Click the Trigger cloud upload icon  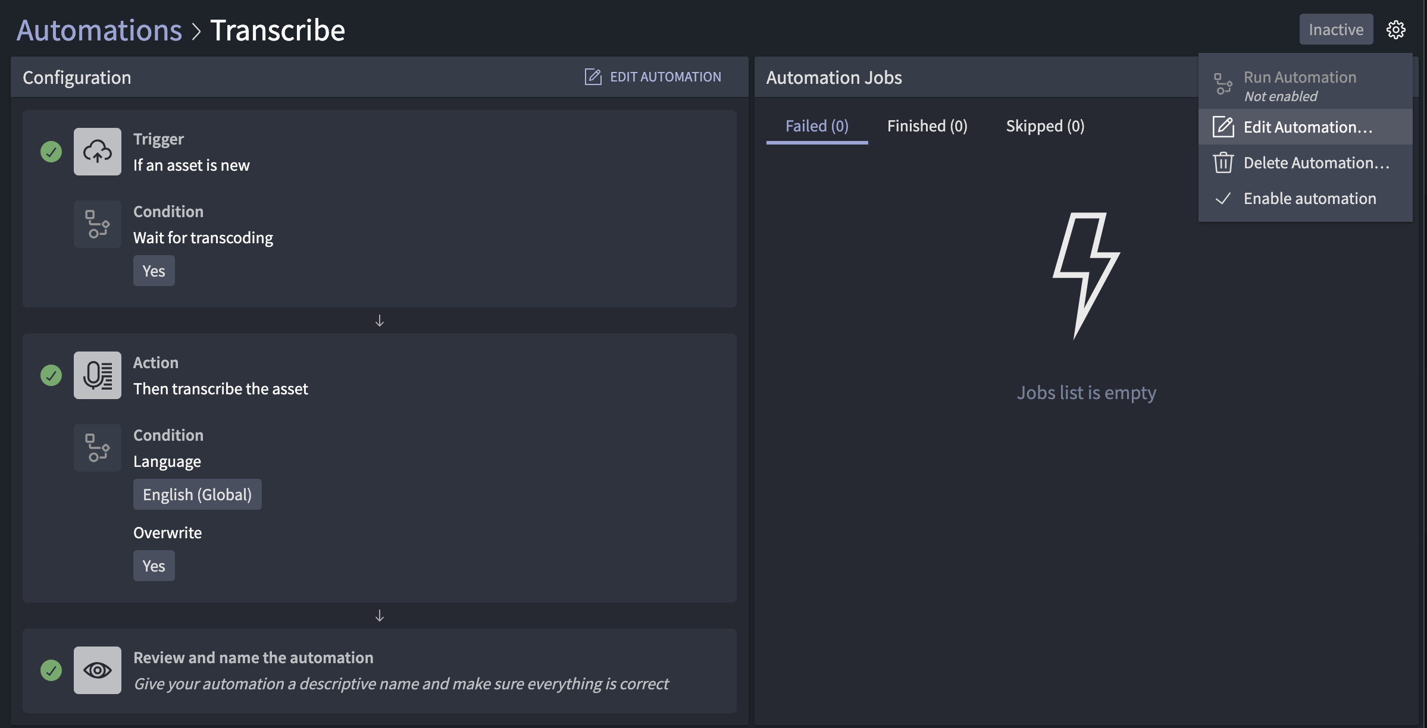pyautogui.click(x=98, y=152)
